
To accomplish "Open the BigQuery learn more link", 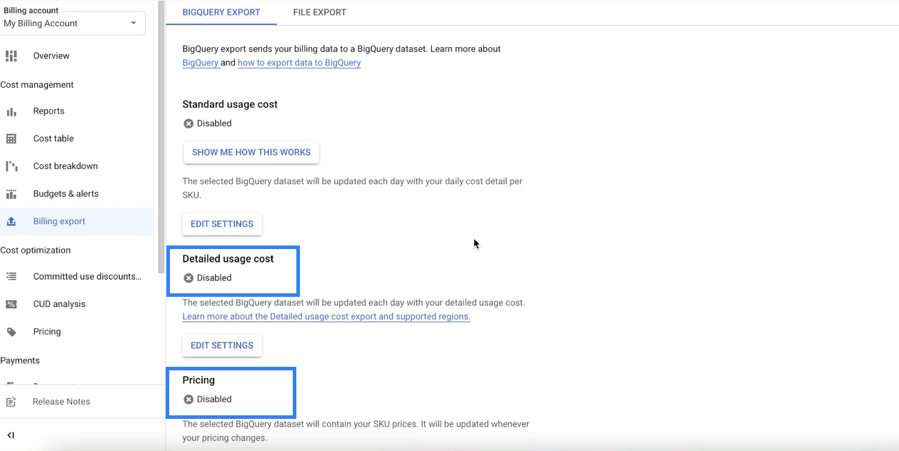I will tap(200, 63).
